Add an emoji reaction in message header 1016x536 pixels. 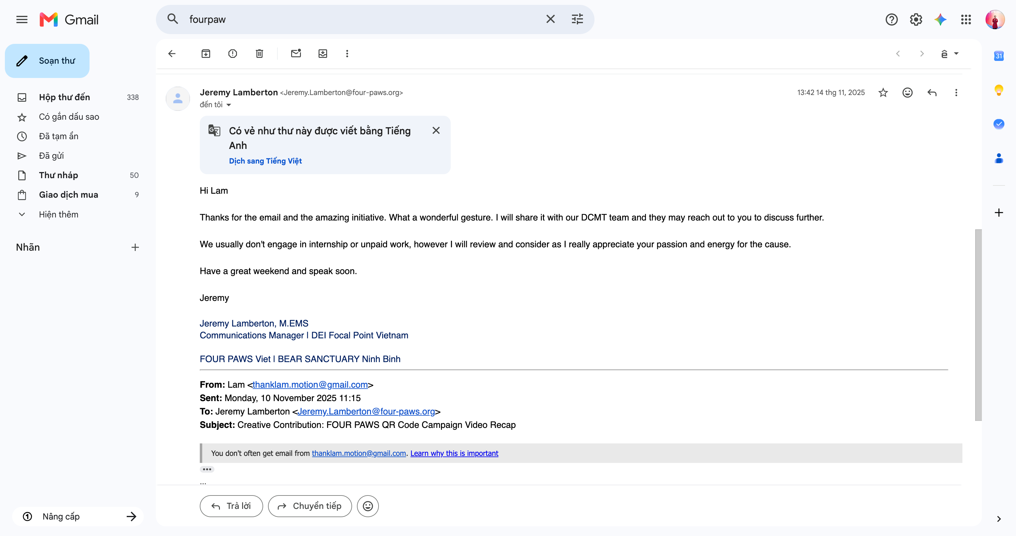coord(908,93)
